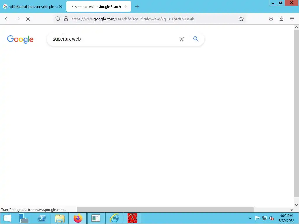Open the red lambda taskbar app
Screen dimensions: 299x224
click(132, 218)
